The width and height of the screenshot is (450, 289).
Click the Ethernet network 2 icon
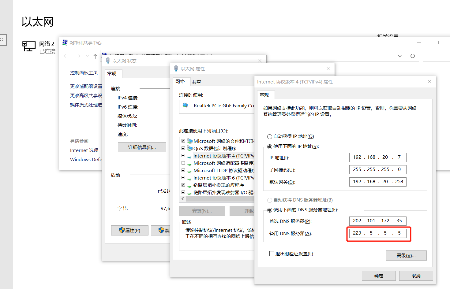pyautogui.click(x=29, y=46)
